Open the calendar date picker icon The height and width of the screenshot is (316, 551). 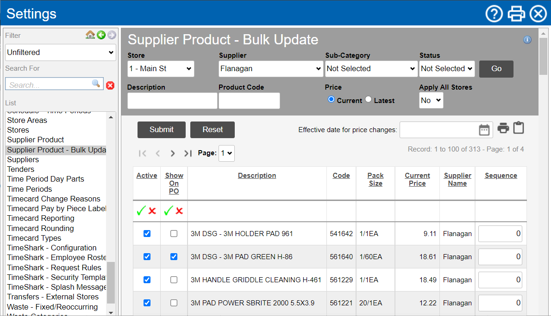[x=484, y=130]
